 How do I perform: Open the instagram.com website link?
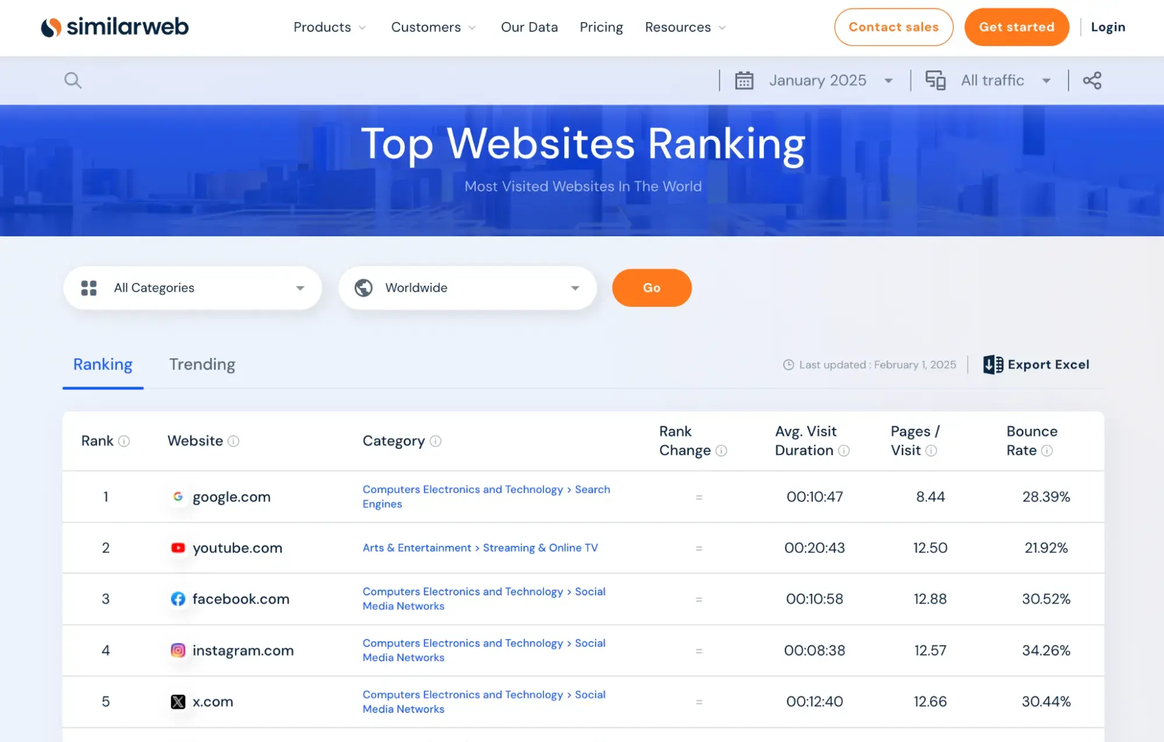(x=243, y=651)
